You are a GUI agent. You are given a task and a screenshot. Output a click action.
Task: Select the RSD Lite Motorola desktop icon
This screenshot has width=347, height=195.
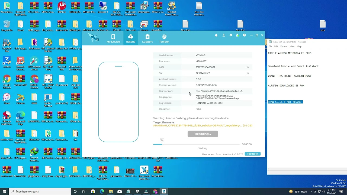[x=62, y=8]
